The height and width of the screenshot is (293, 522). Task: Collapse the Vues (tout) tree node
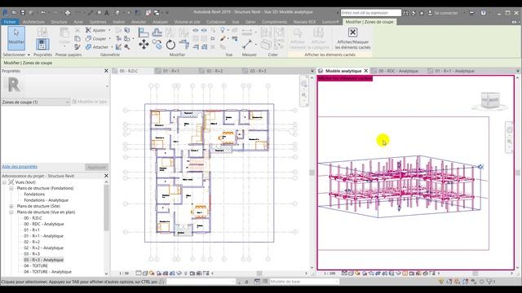(4, 182)
